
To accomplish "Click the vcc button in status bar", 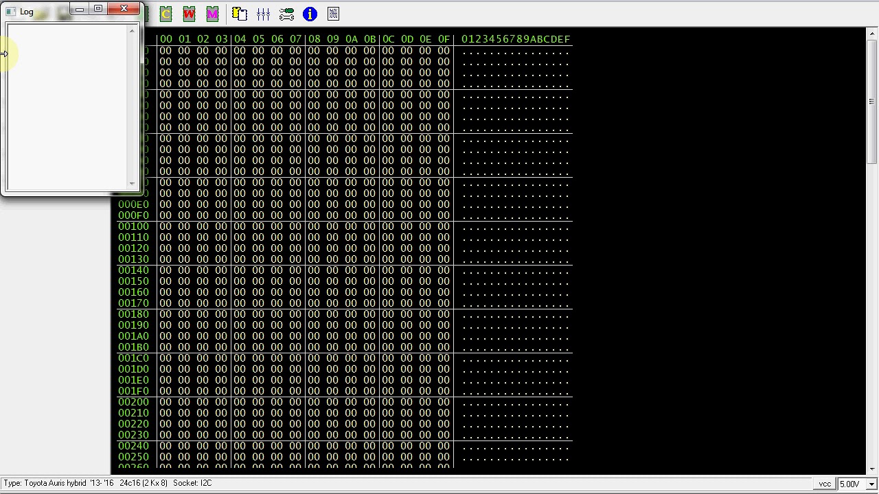I will [825, 484].
